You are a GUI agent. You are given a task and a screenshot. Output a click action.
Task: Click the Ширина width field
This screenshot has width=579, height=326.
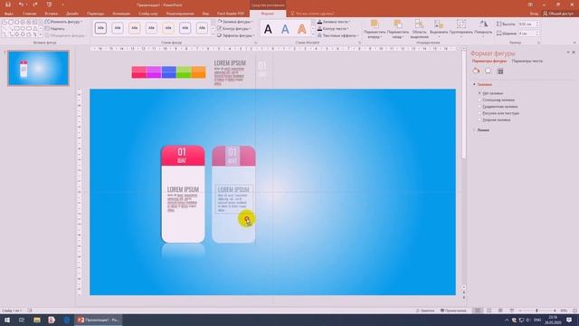(x=527, y=34)
